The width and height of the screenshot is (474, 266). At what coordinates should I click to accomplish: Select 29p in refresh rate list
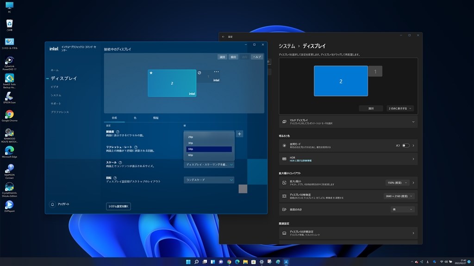[209, 137]
